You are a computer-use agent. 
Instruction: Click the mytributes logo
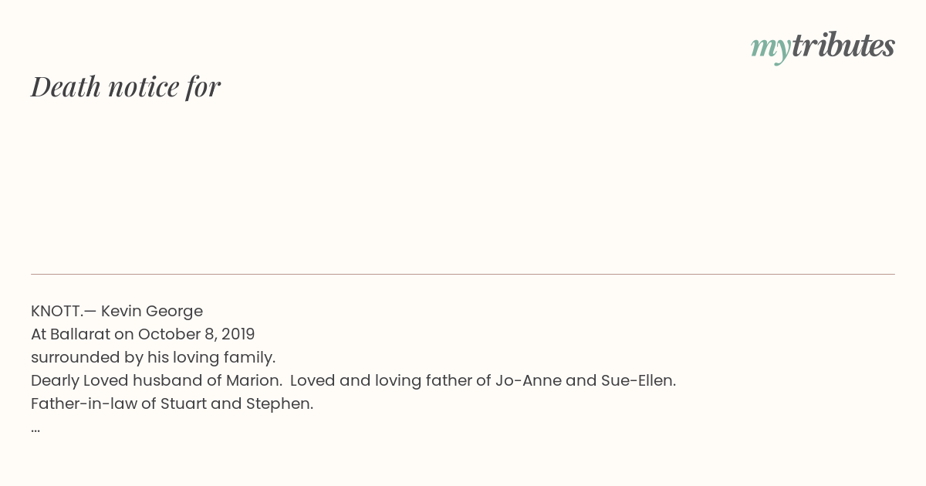coord(823,47)
